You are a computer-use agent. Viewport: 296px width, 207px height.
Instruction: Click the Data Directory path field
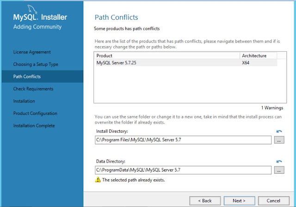(x=183, y=170)
